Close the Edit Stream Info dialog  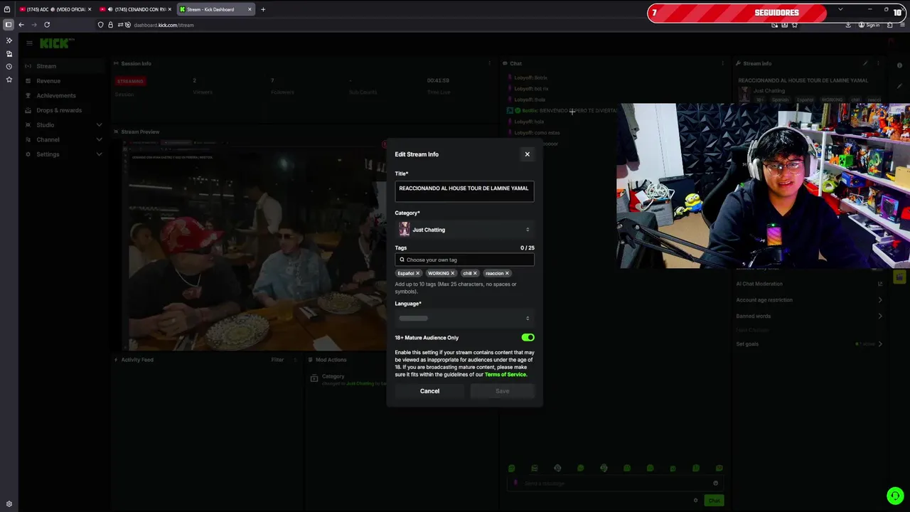pyautogui.click(x=527, y=154)
